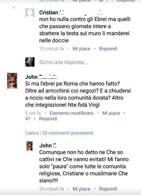
Task: Click 'Mi piace' on the 24 minuti fa reply
Action: 81,189
